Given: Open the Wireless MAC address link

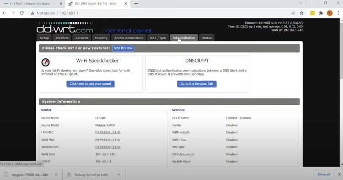Looking at the screenshot, I should coord(108,147).
